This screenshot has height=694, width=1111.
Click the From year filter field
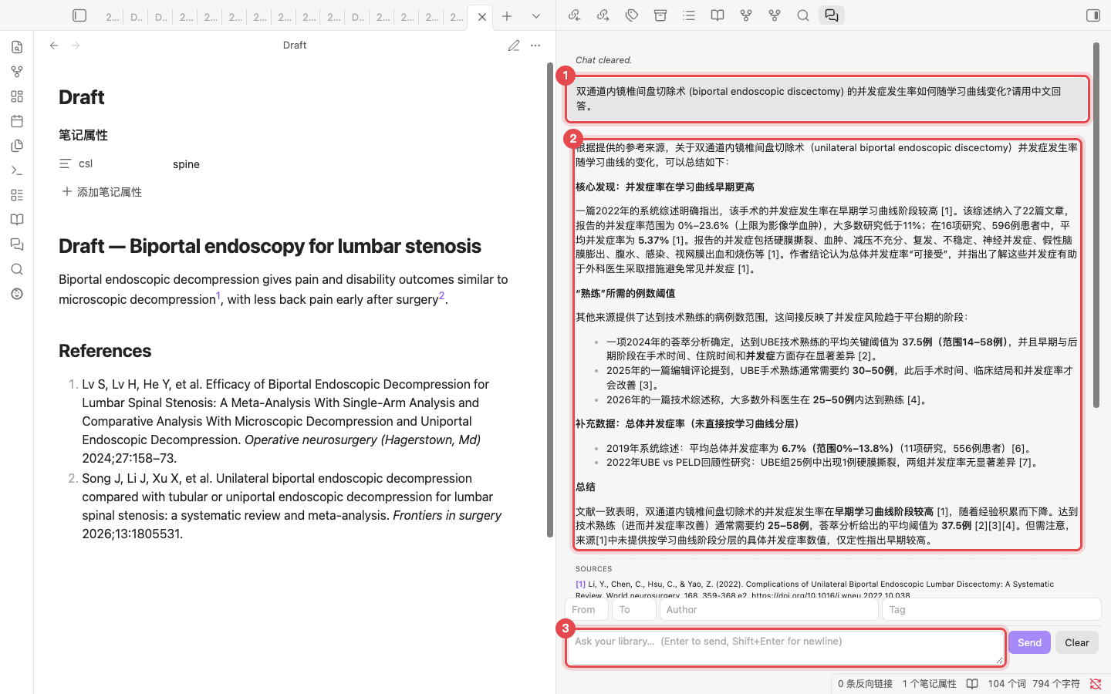click(586, 609)
